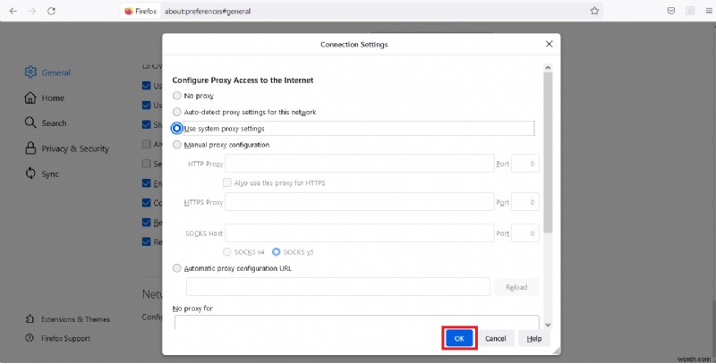Click the automatic proxy configuration URL field
Image resolution: width=716 pixels, height=364 pixels.
coord(338,287)
